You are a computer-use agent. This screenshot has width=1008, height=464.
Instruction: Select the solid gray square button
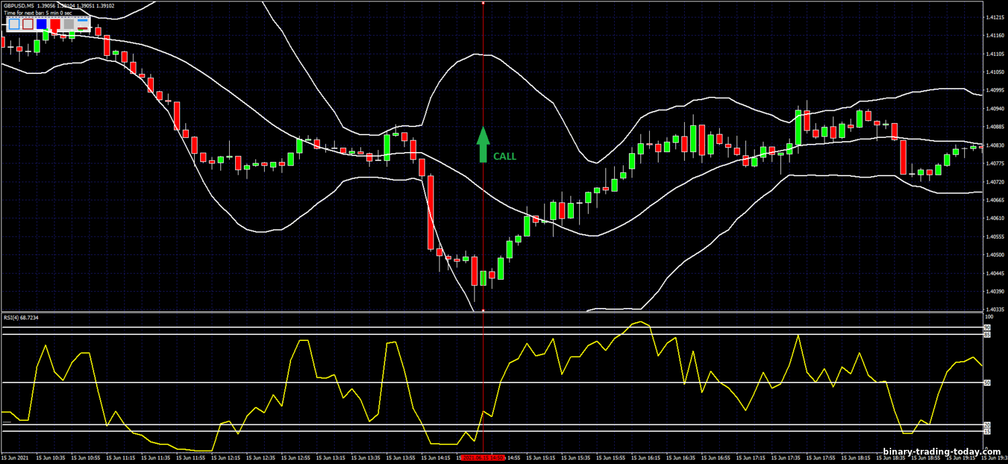click(69, 24)
